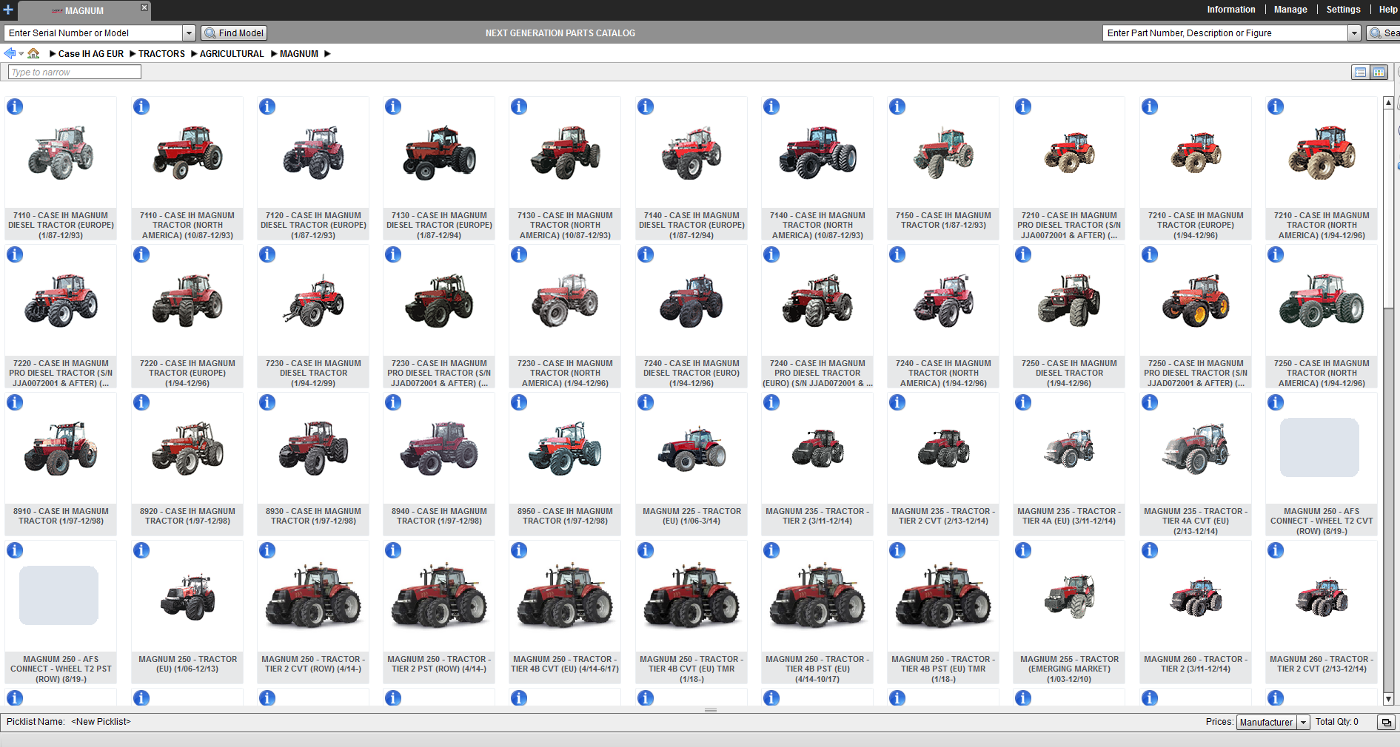The height and width of the screenshot is (747, 1400).
Task: Go back using the blue arrow icon
Action: click(x=10, y=53)
